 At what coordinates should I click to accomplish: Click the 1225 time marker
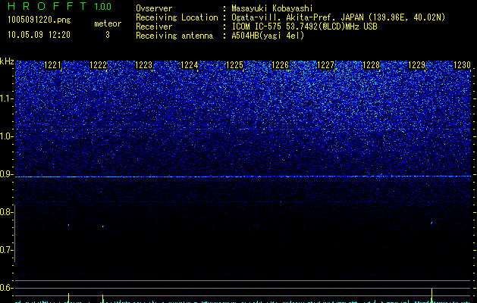(x=235, y=65)
